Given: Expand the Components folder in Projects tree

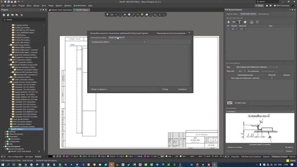Looking at the screenshot, I should point(5,141).
